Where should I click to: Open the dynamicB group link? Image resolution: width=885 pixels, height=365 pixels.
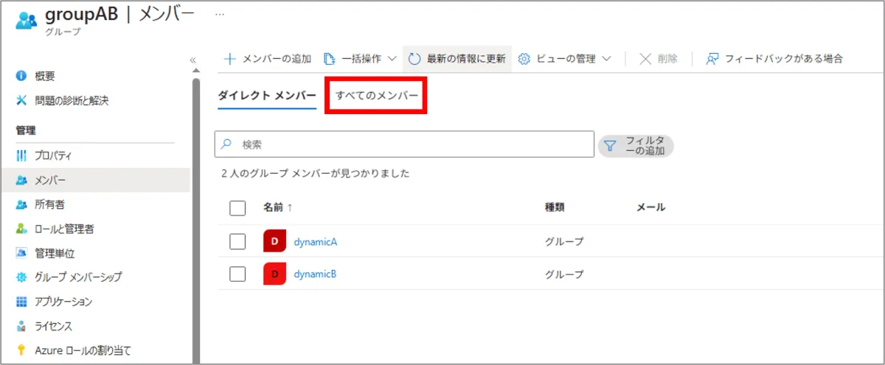pos(315,274)
